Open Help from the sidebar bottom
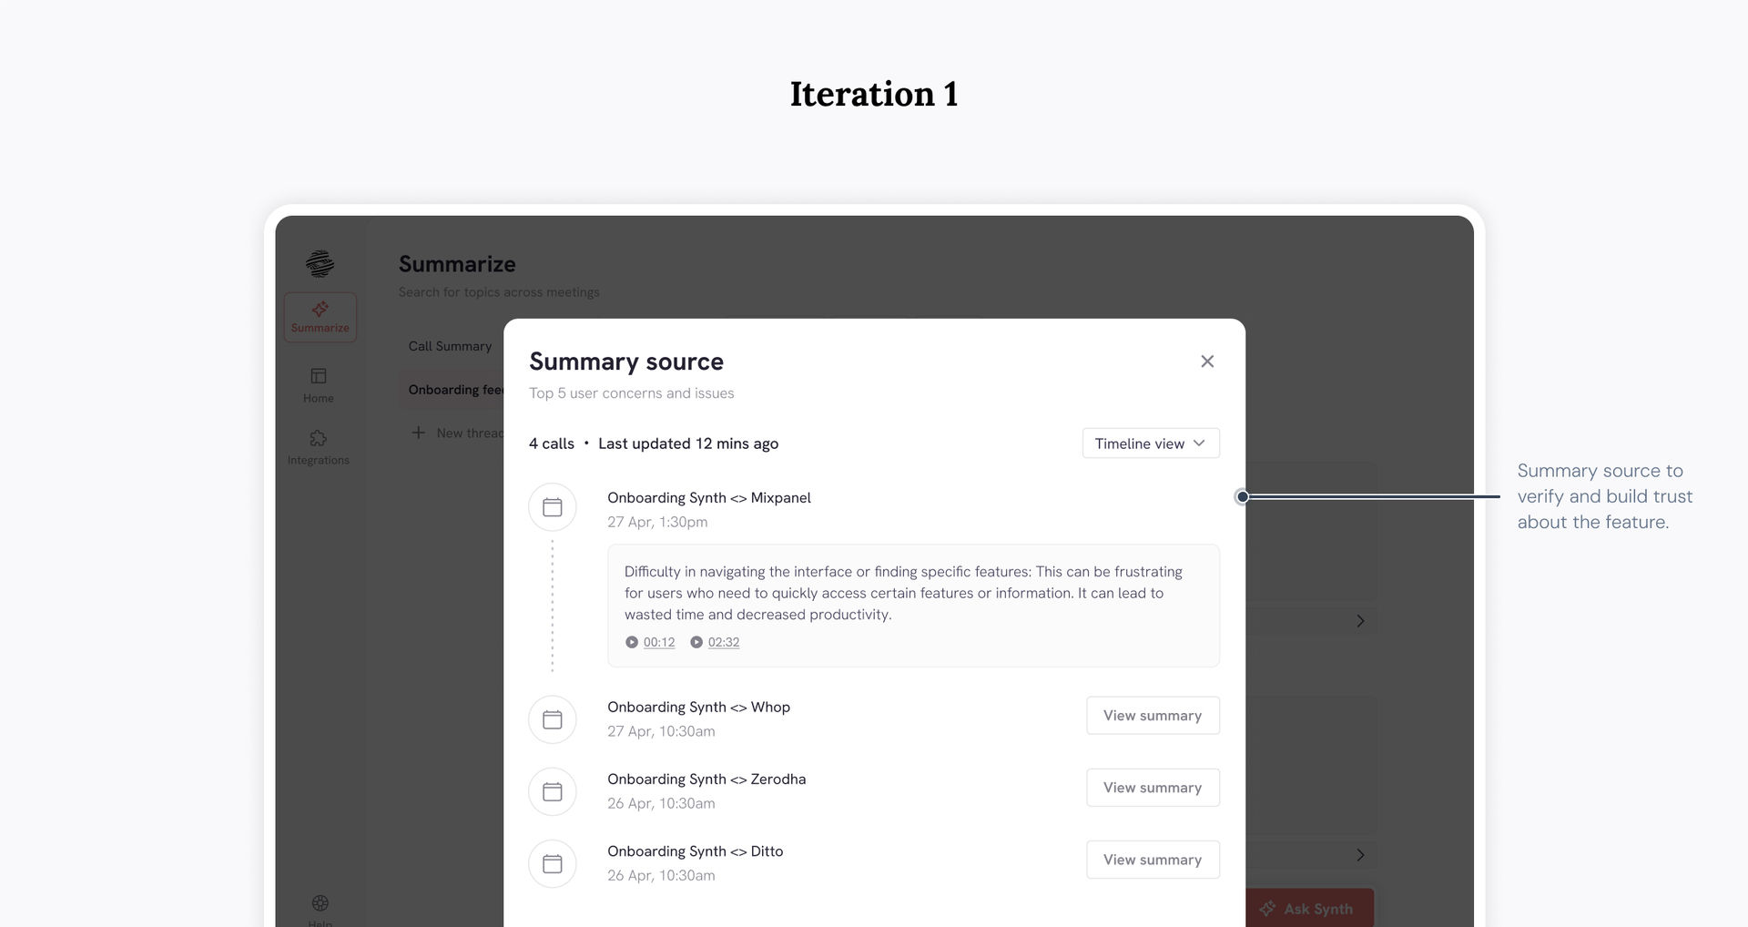 click(x=320, y=910)
